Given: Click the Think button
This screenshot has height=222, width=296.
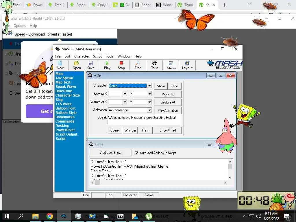Looking at the screenshot, I should click(x=145, y=130).
